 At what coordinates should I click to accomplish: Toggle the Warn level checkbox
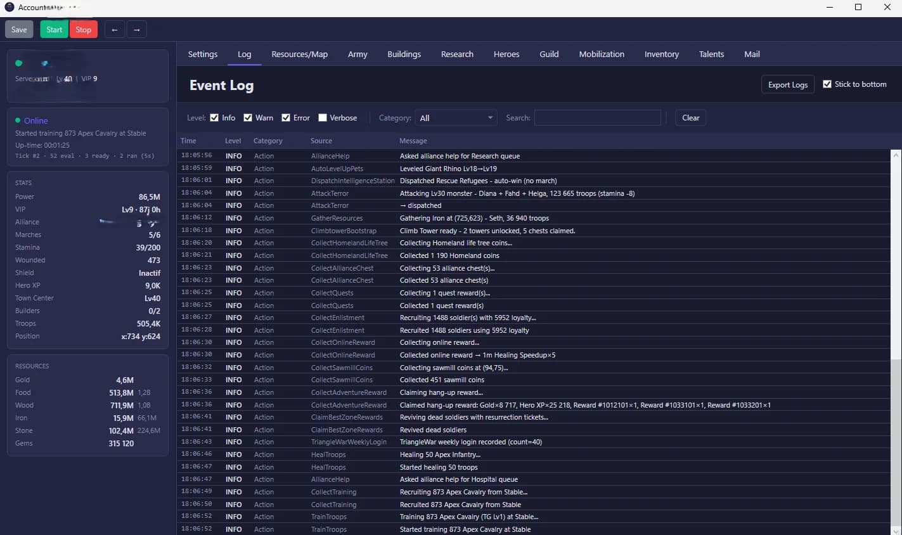[248, 118]
